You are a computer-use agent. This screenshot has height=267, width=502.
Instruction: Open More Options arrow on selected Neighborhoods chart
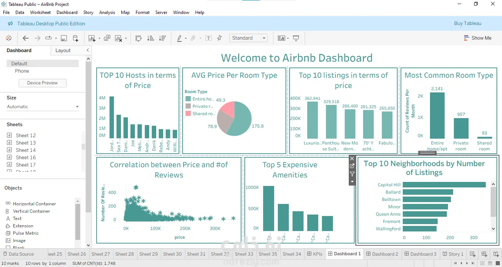pyautogui.click(x=352, y=182)
